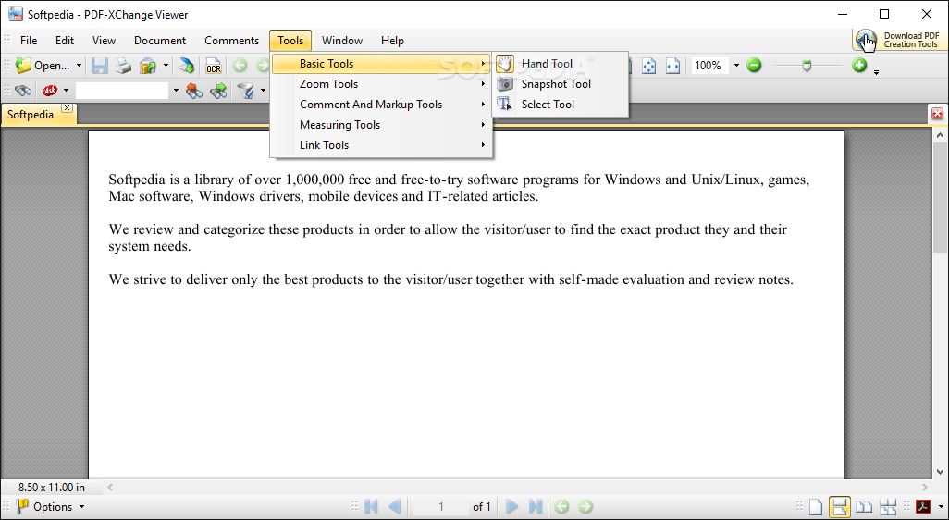This screenshot has height=520, width=949.
Task: Open the File menu
Action: pyautogui.click(x=29, y=41)
